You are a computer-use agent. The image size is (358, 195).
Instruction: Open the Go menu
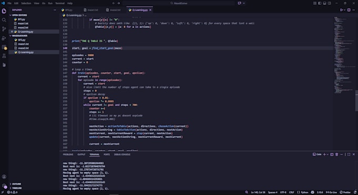click(x=44, y=3)
